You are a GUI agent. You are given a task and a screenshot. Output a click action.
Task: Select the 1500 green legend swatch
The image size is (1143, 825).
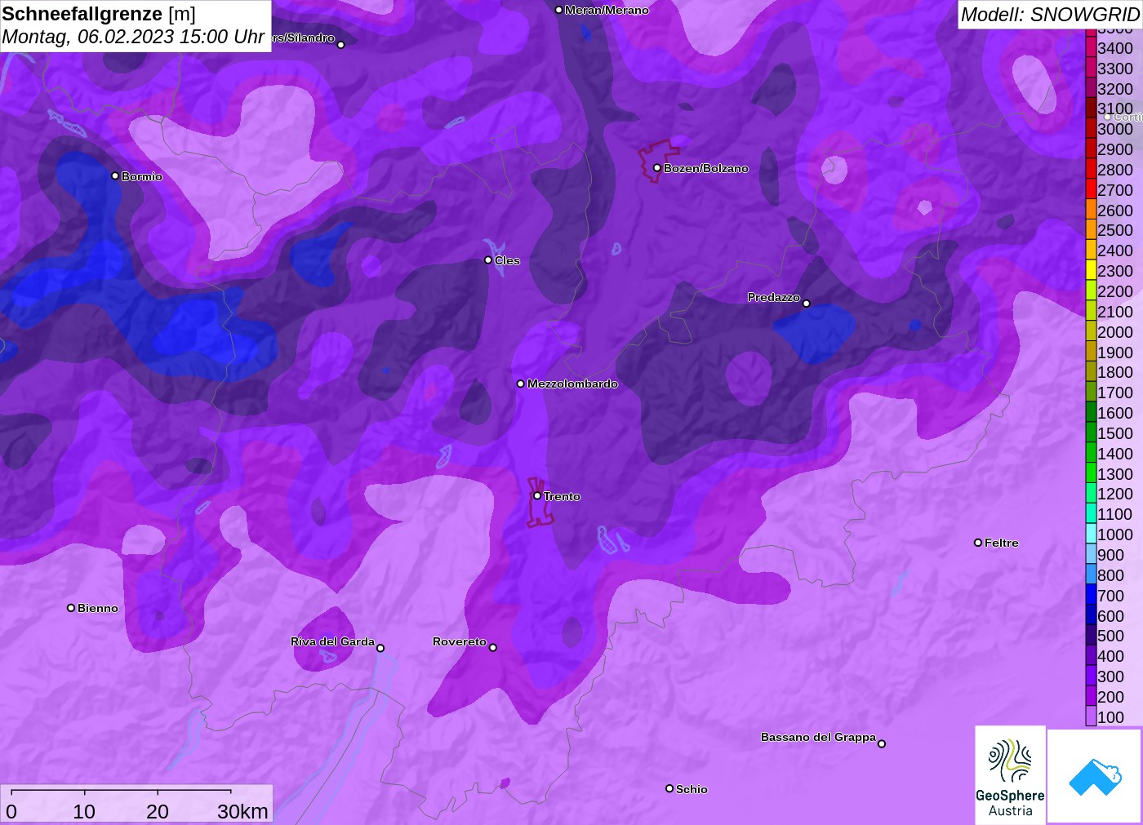pos(1091,432)
